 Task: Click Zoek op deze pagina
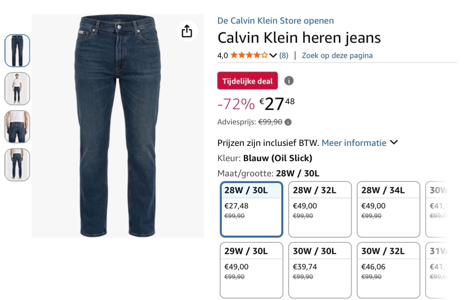point(337,55)
